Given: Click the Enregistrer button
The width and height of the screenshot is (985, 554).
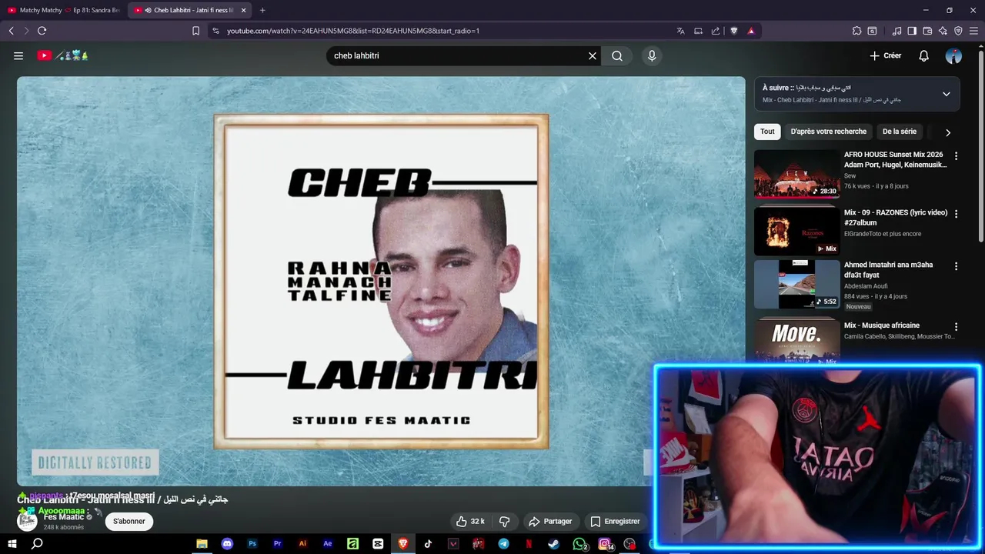Looking at the screenshot, I should coord(615,521).
